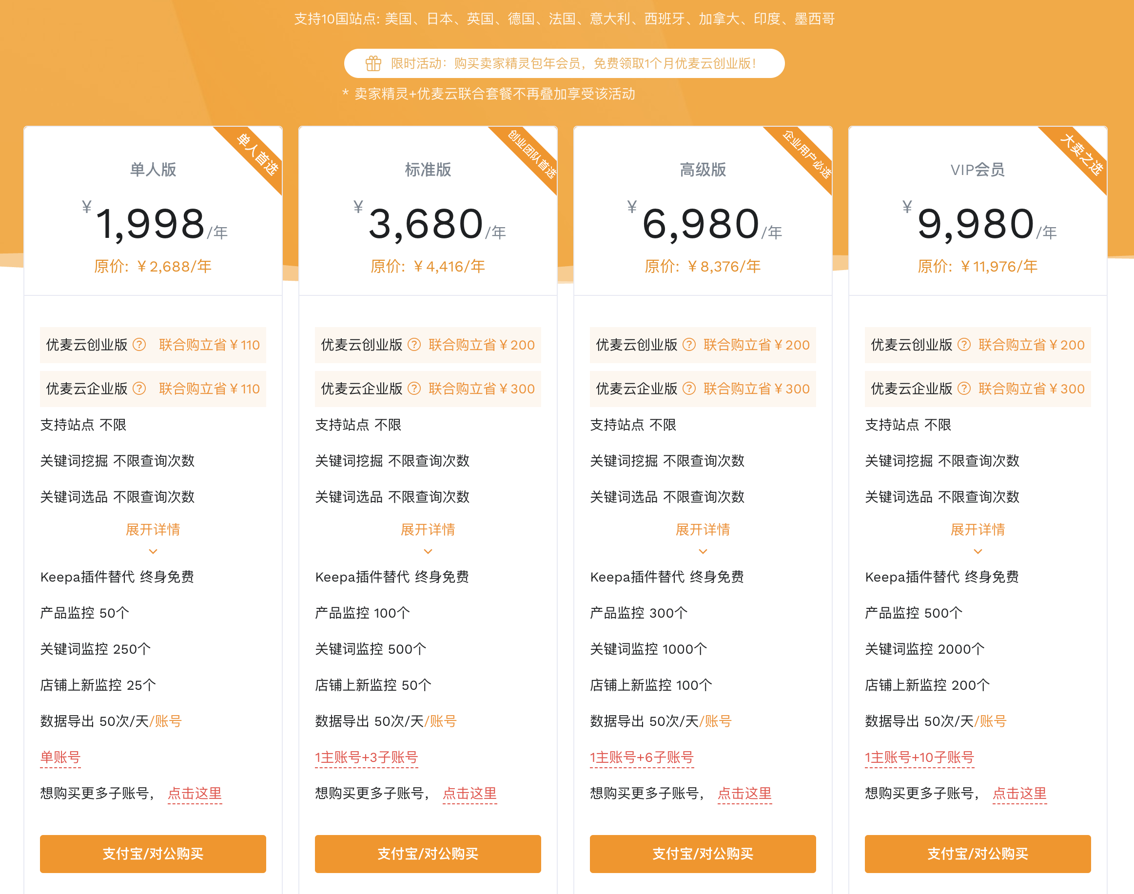Click help icon beside 优麦云企业版 in 单人版
Screen dimensions: 1134x894
pos(139,389)
